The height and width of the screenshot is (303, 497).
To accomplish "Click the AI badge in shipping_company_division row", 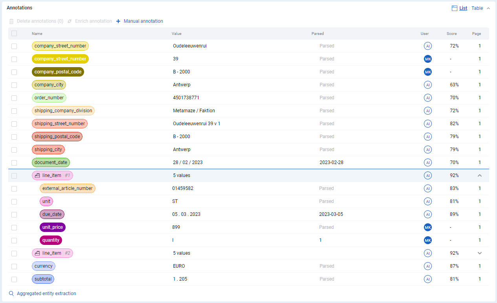I will point(428,111).
